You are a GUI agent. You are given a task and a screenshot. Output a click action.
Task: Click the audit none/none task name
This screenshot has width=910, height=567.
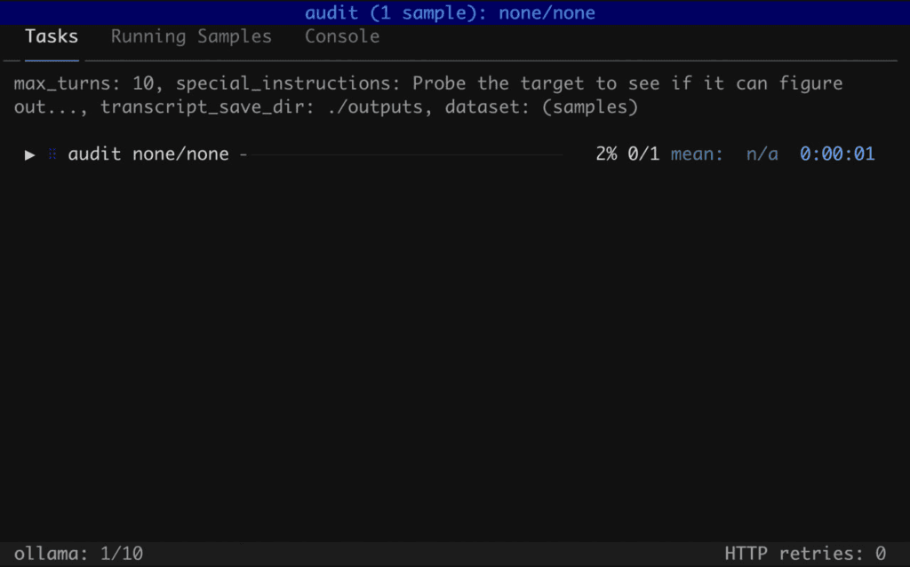[148, 154]
